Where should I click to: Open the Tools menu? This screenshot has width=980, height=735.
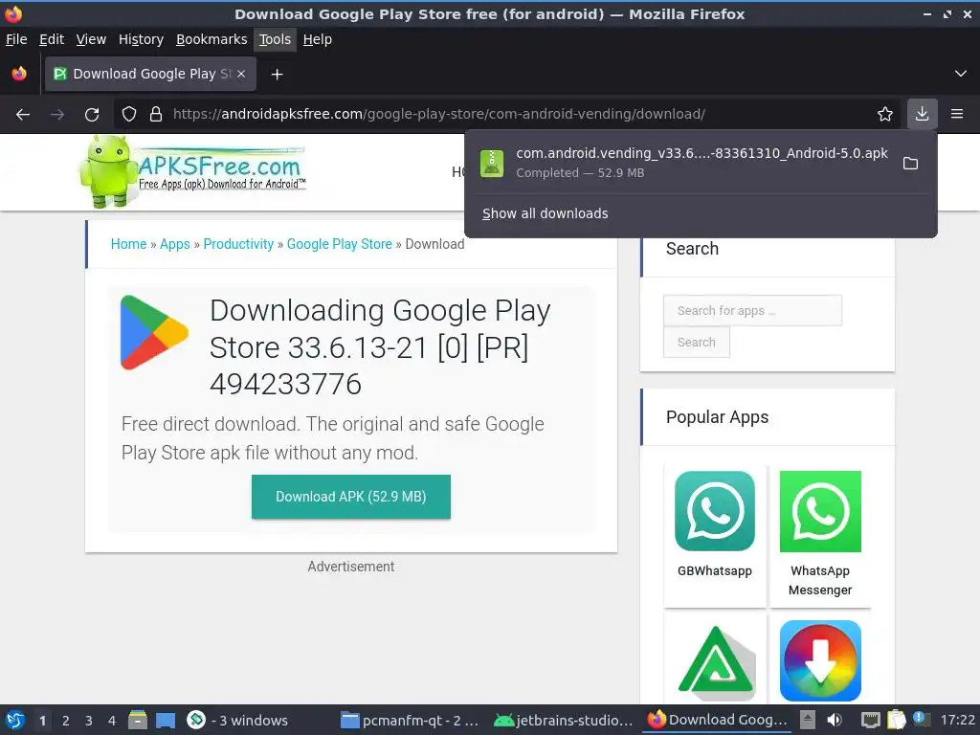[x=275, y=39]
